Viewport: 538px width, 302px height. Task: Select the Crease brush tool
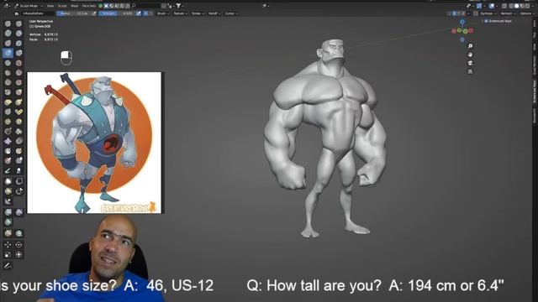click(8, 63)
